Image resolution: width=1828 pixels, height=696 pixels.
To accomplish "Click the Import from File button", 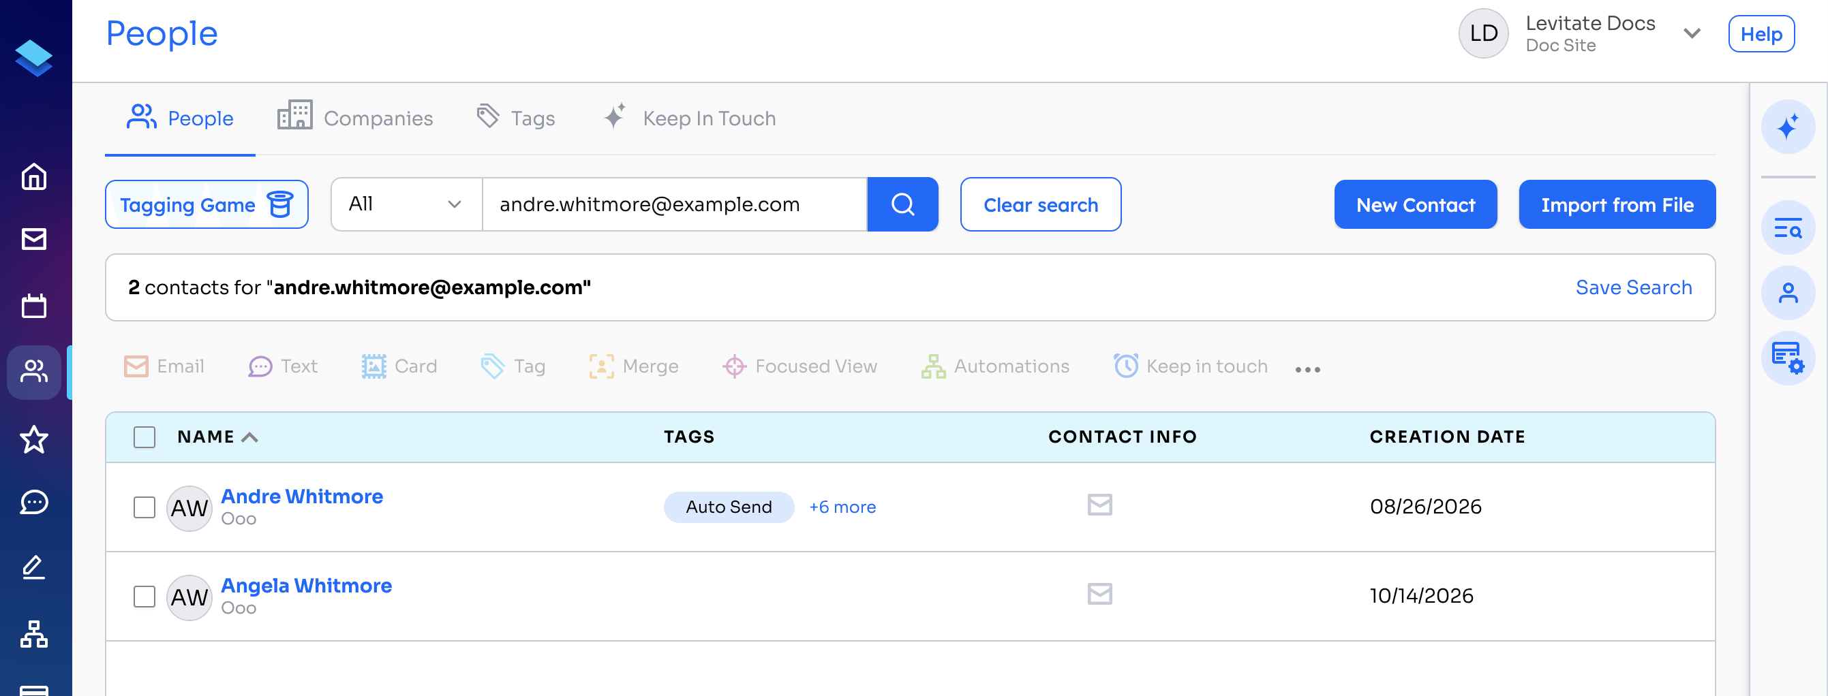I will (x=1617, y=204).
